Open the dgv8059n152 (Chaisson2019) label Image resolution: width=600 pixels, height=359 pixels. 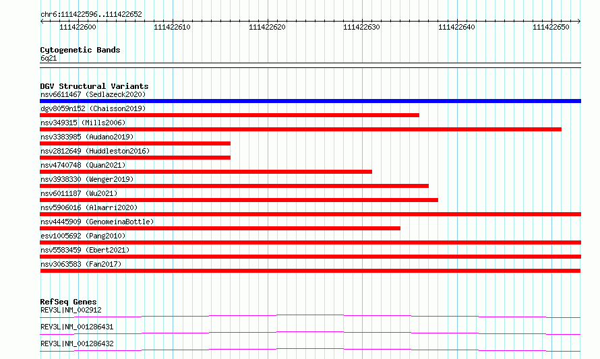tap(93, 108)
